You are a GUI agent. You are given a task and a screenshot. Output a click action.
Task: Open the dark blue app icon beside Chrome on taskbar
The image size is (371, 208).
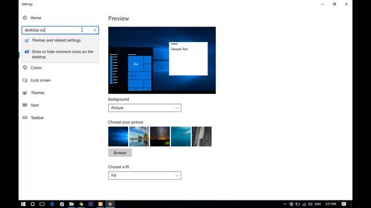(91, 204)
